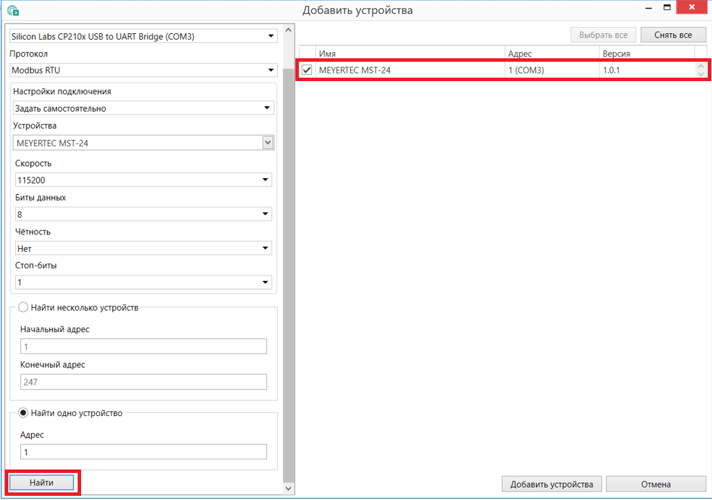
Task: Open the Скорость 115200 dropdown
Action: tap(143, 180)
